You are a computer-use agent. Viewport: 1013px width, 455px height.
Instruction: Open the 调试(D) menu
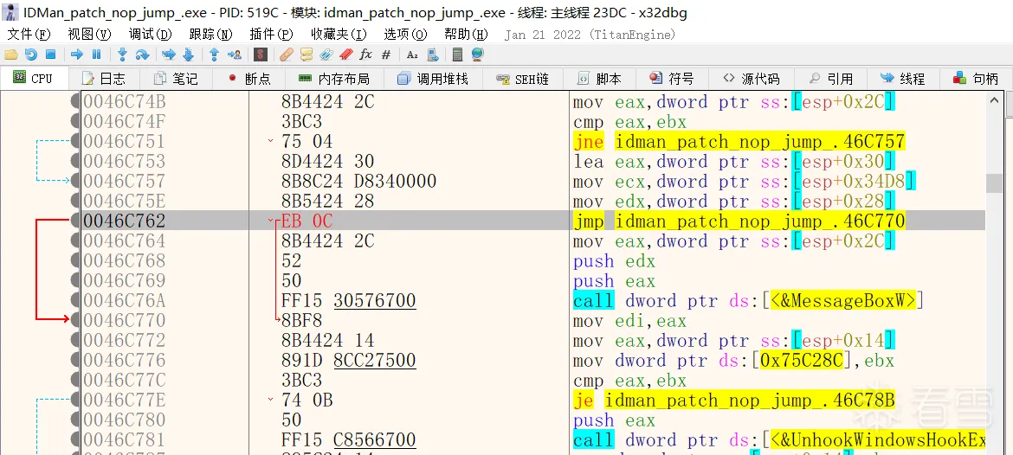pyautogui.click(x=150, y=35)
